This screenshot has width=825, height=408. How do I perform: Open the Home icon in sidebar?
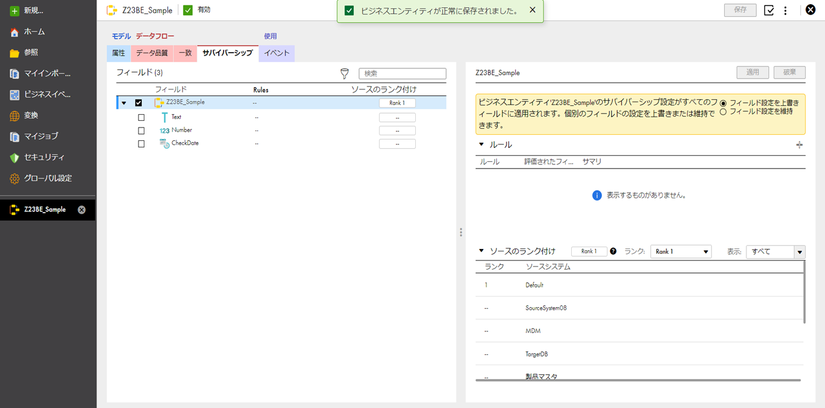(15, 32)
